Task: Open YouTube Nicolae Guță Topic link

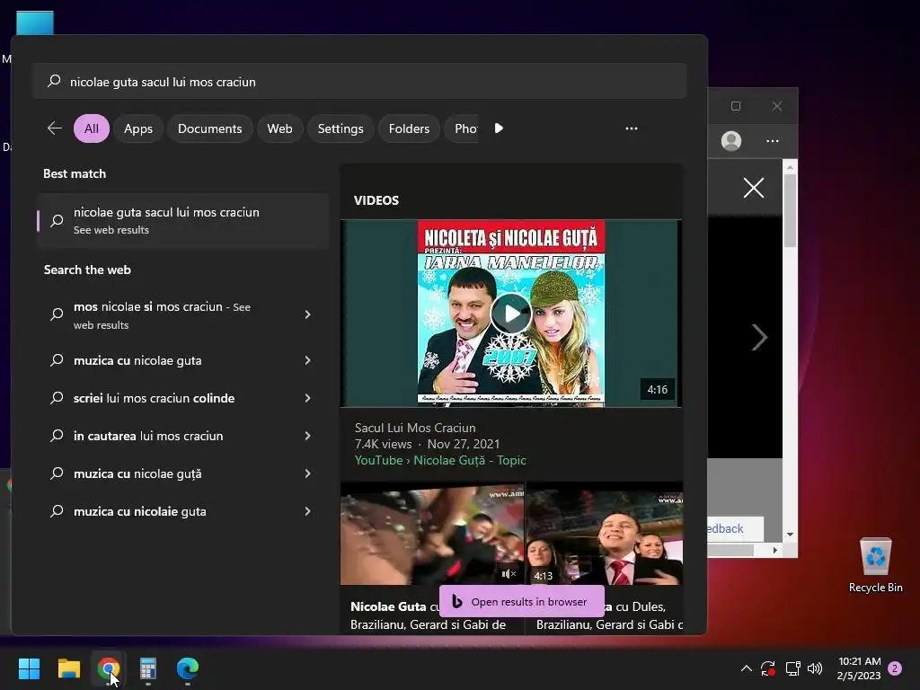Action: click(x=440, y=461)
